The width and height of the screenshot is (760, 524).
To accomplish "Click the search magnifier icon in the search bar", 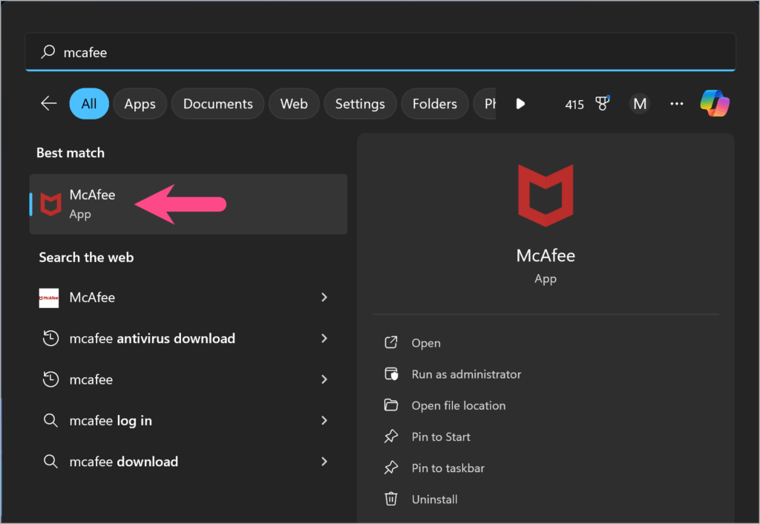I will pos(48,52).
